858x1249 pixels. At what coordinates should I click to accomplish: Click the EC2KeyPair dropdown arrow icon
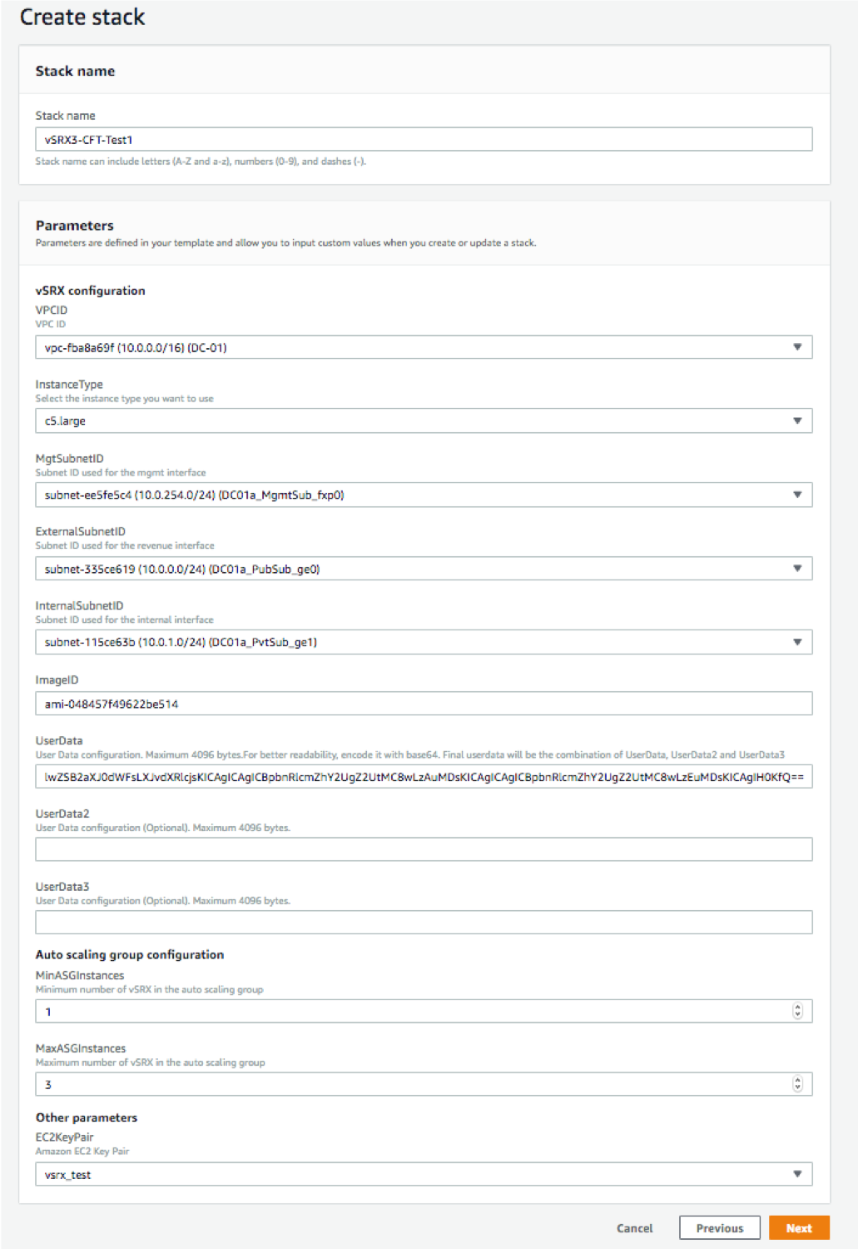pyautogui.click(x=797, y=1174)
